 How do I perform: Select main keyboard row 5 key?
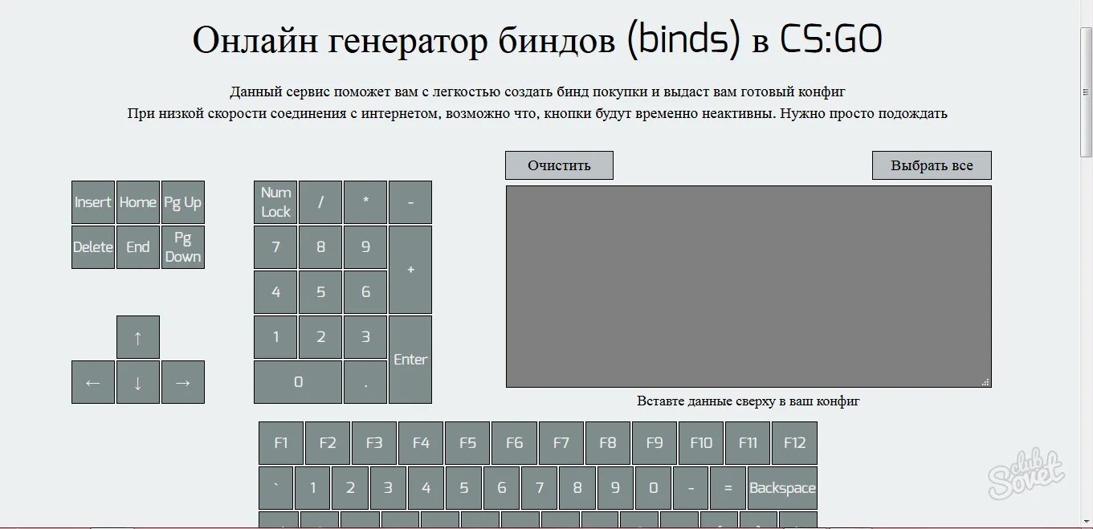point(464,488)
